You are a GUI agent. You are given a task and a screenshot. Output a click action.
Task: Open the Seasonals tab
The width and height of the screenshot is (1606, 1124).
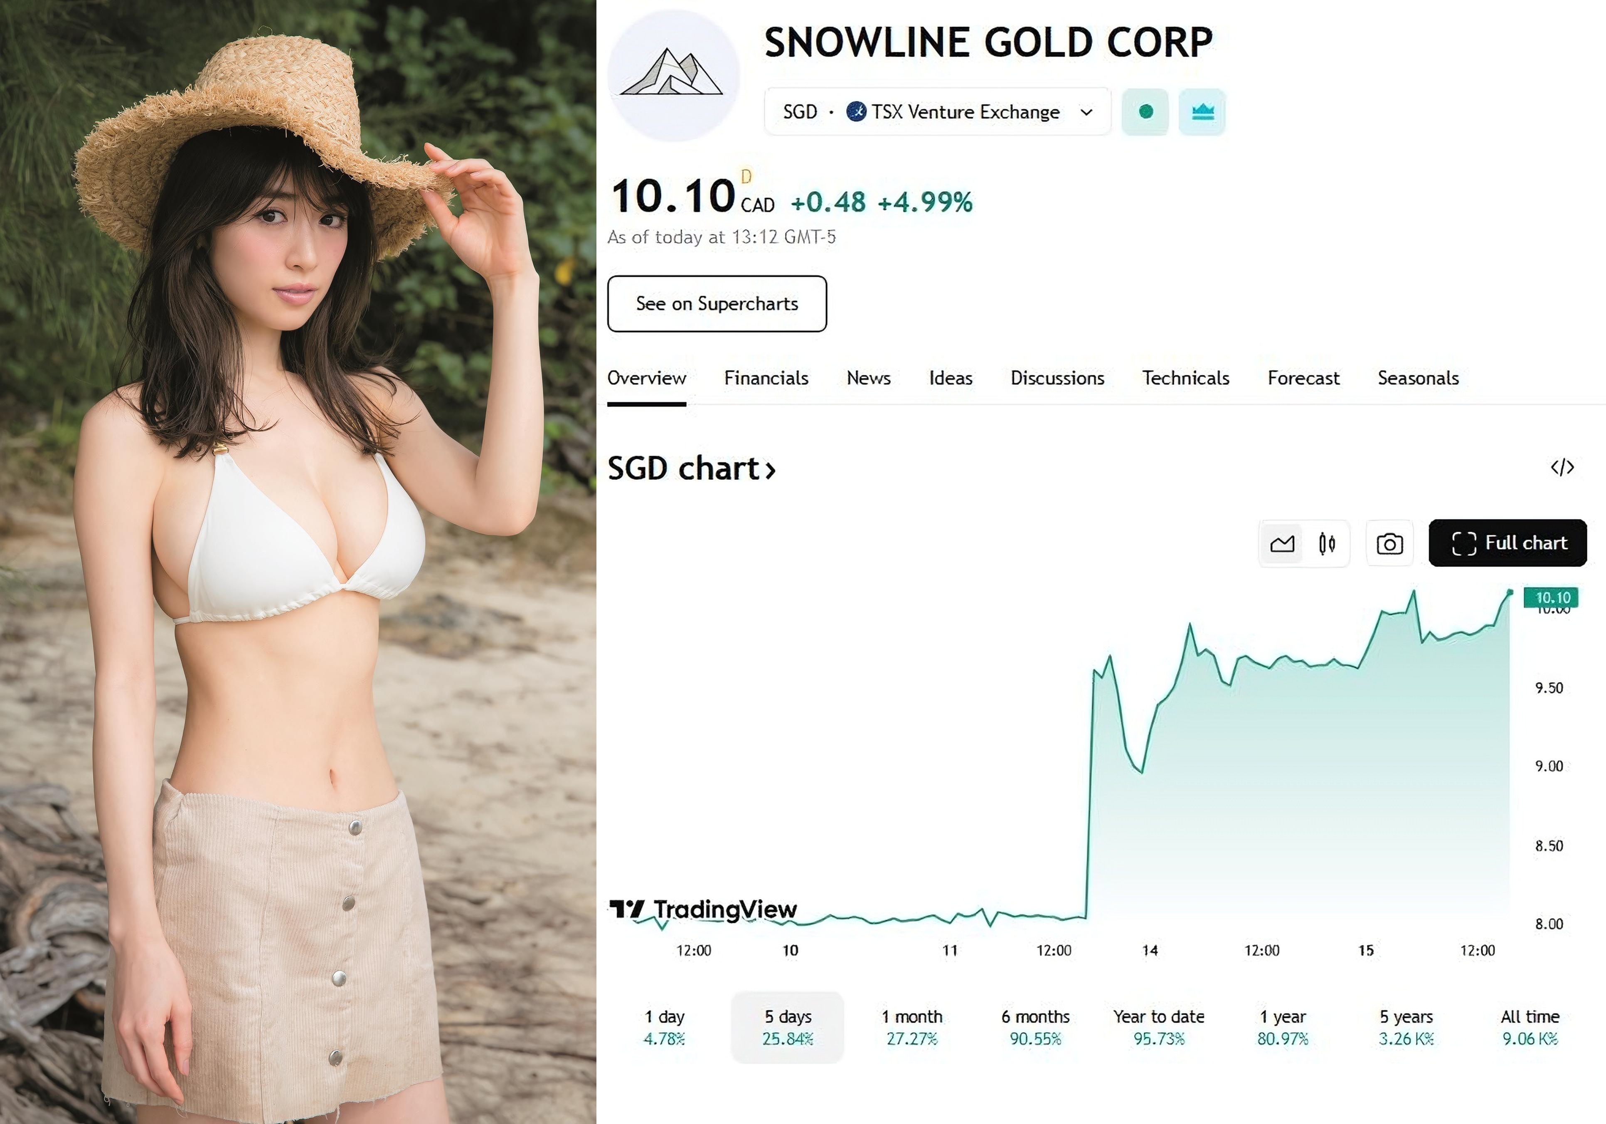point(1418,378)
